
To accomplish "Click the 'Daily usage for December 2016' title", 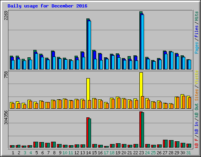I will tap(48, 6).
